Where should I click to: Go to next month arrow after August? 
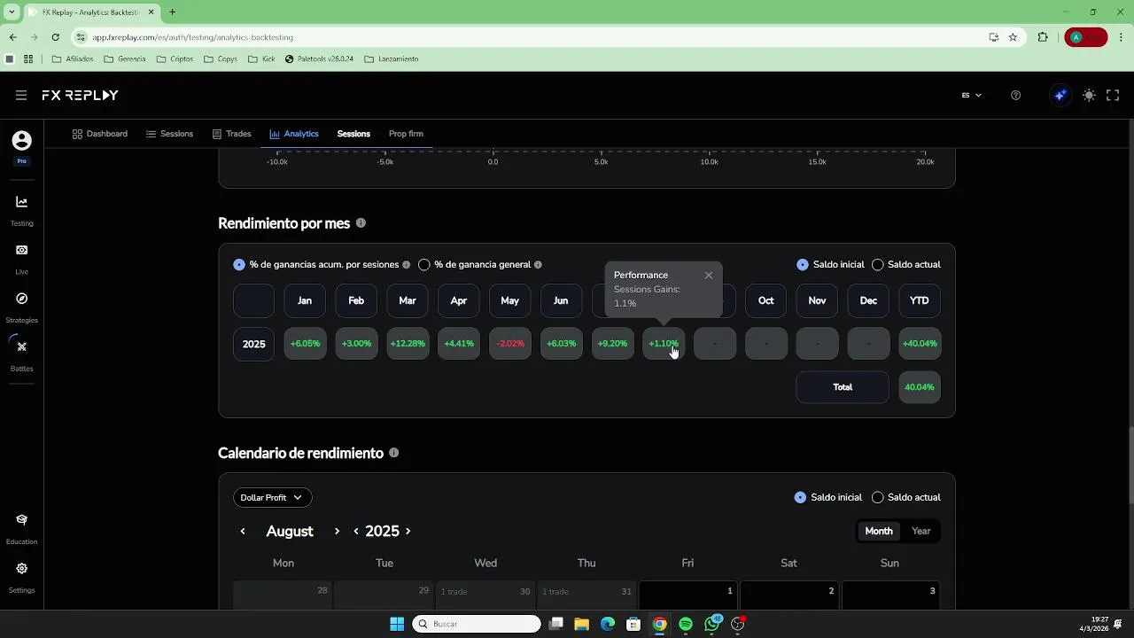337,532
